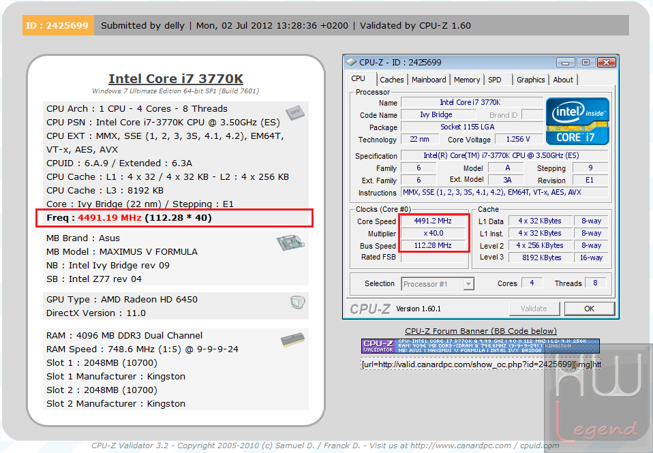This screenshot has width=653, height=453.
Task: Click the CPU Cache L3 8192 KB line
Action: 105,190
